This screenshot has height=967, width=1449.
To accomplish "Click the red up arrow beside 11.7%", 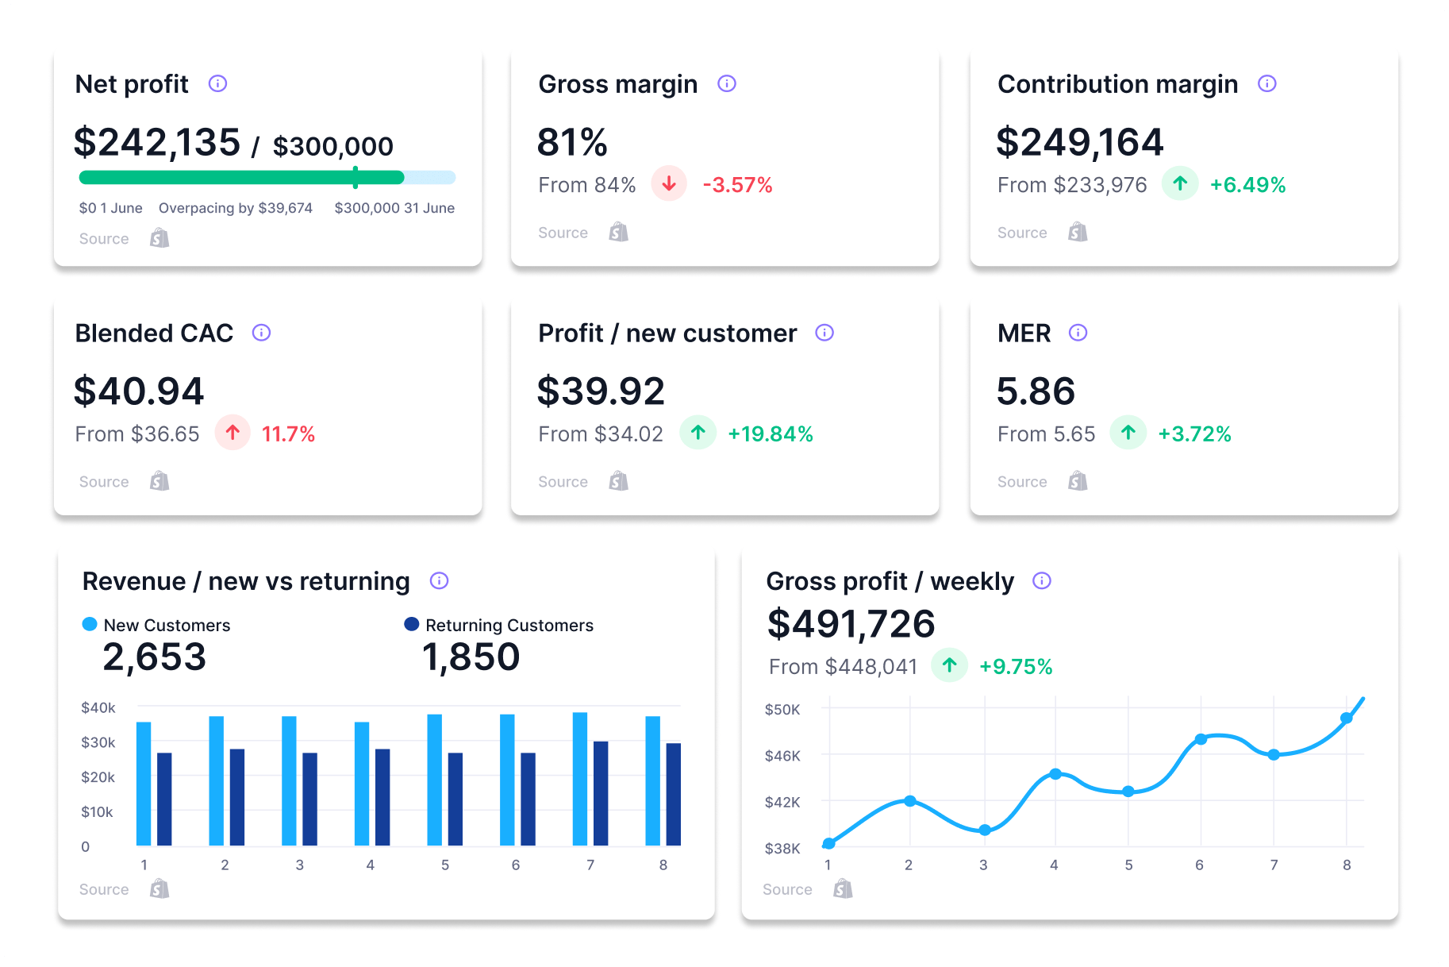I will pyautogui.click(x=233, y=433).
